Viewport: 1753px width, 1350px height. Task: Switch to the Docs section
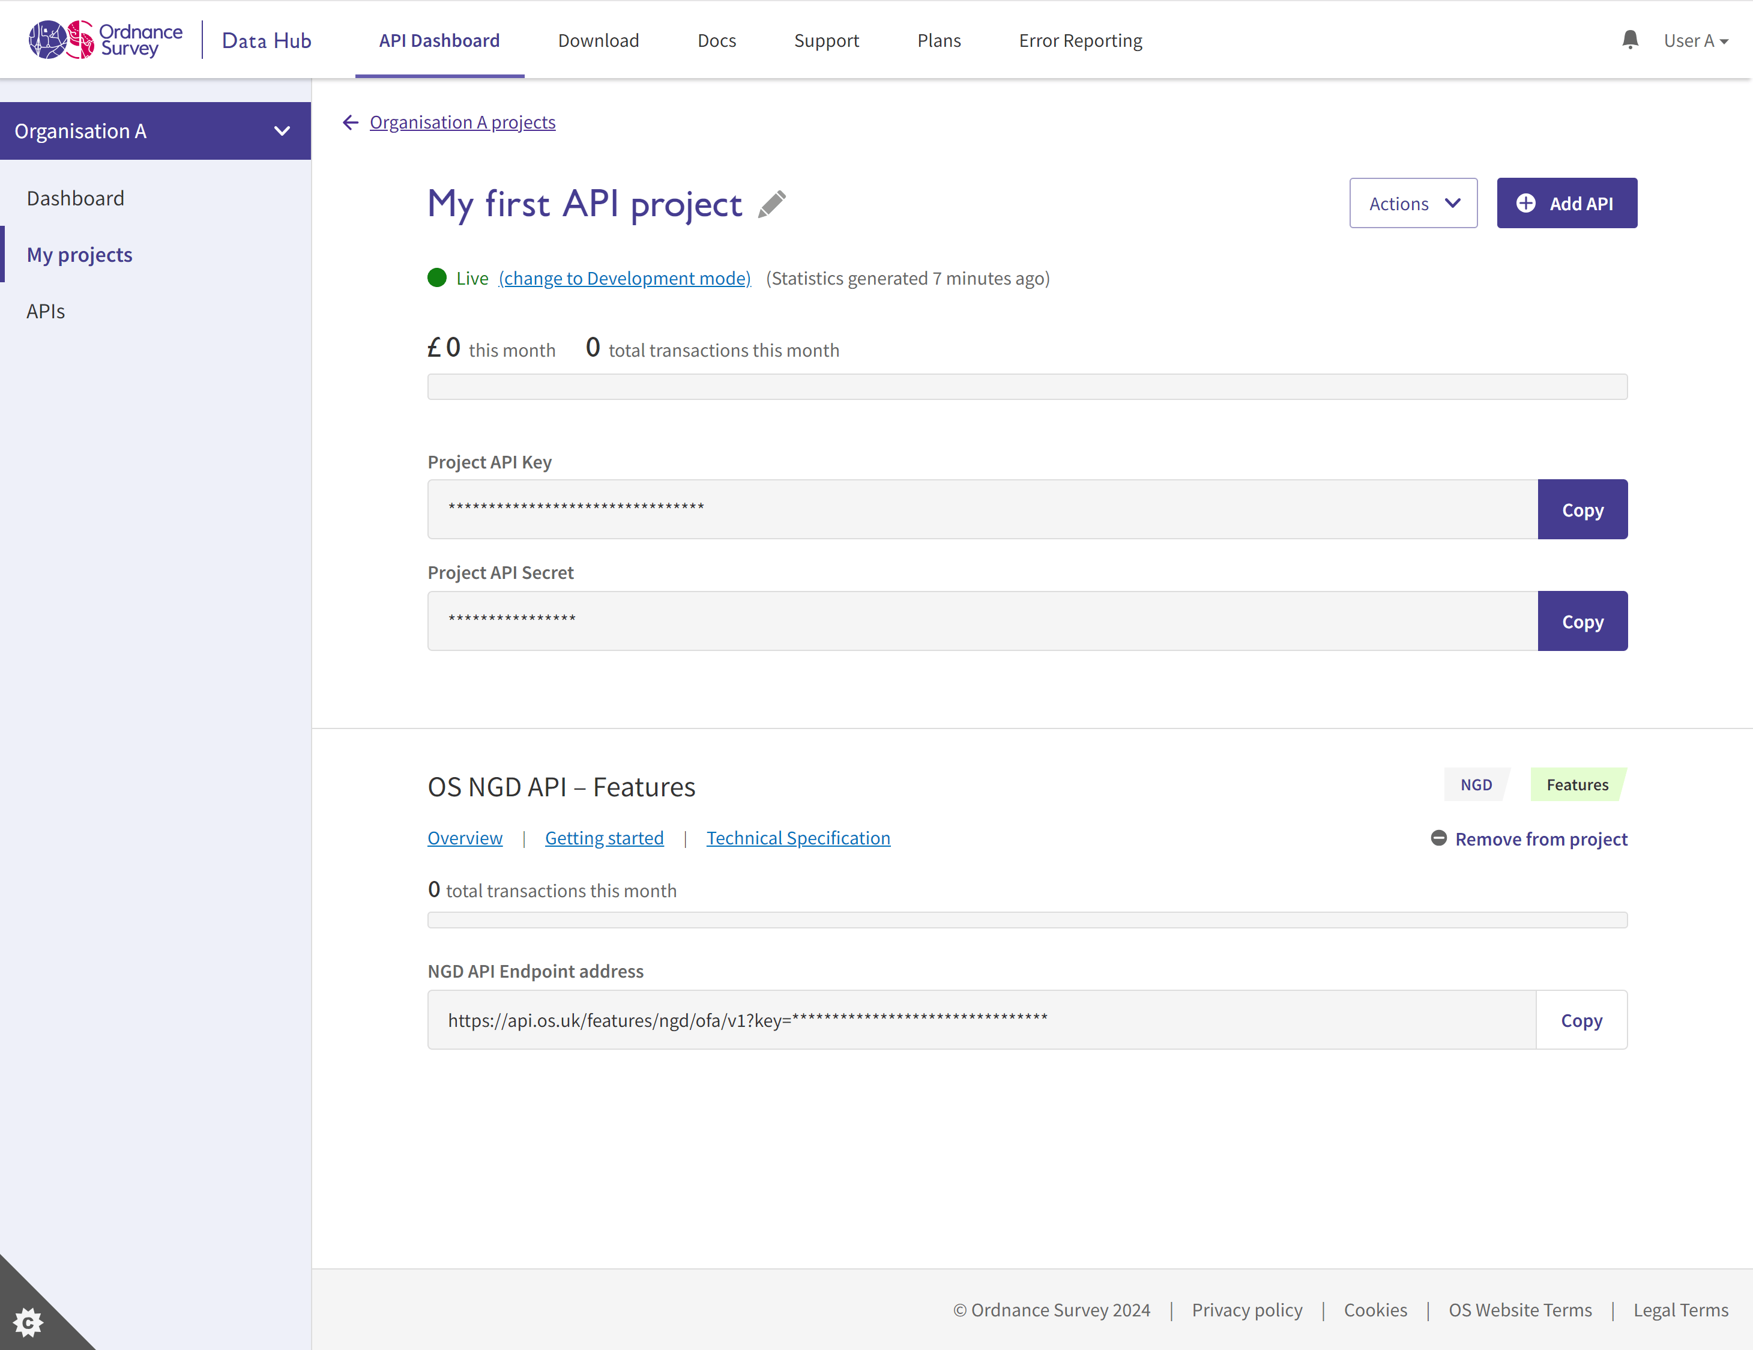tap(717, 40)
